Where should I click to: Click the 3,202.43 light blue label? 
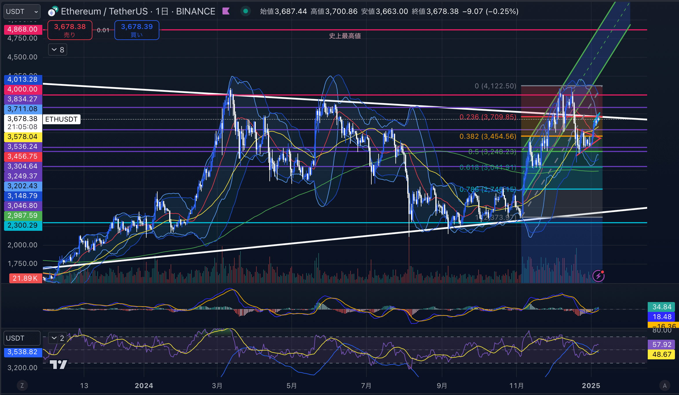[23, 186]
